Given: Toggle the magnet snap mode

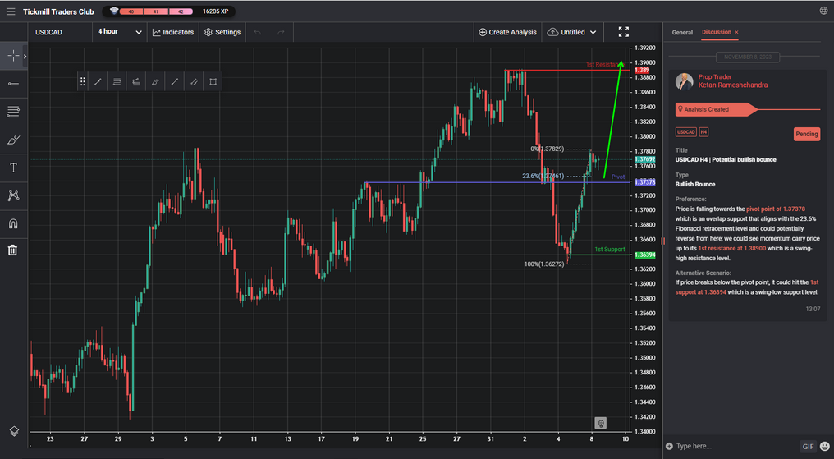Looking at the screenshot, I should point(13,223).
